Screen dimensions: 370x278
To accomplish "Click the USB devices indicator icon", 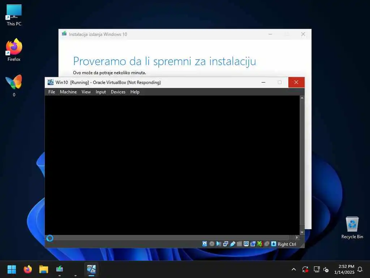I will pos(232,244).
